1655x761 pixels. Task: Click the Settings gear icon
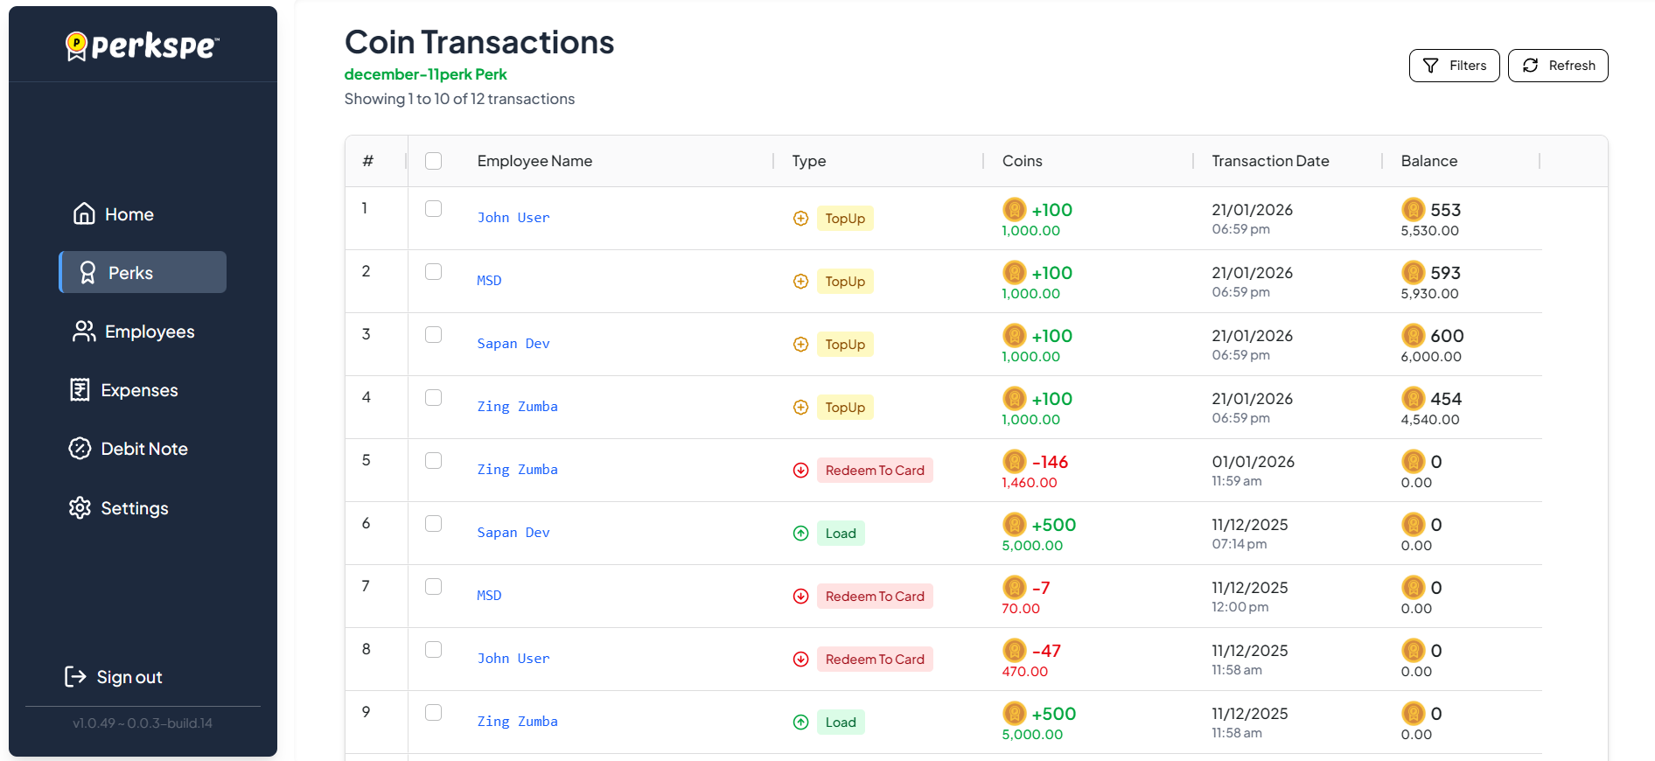pos(80,508)
